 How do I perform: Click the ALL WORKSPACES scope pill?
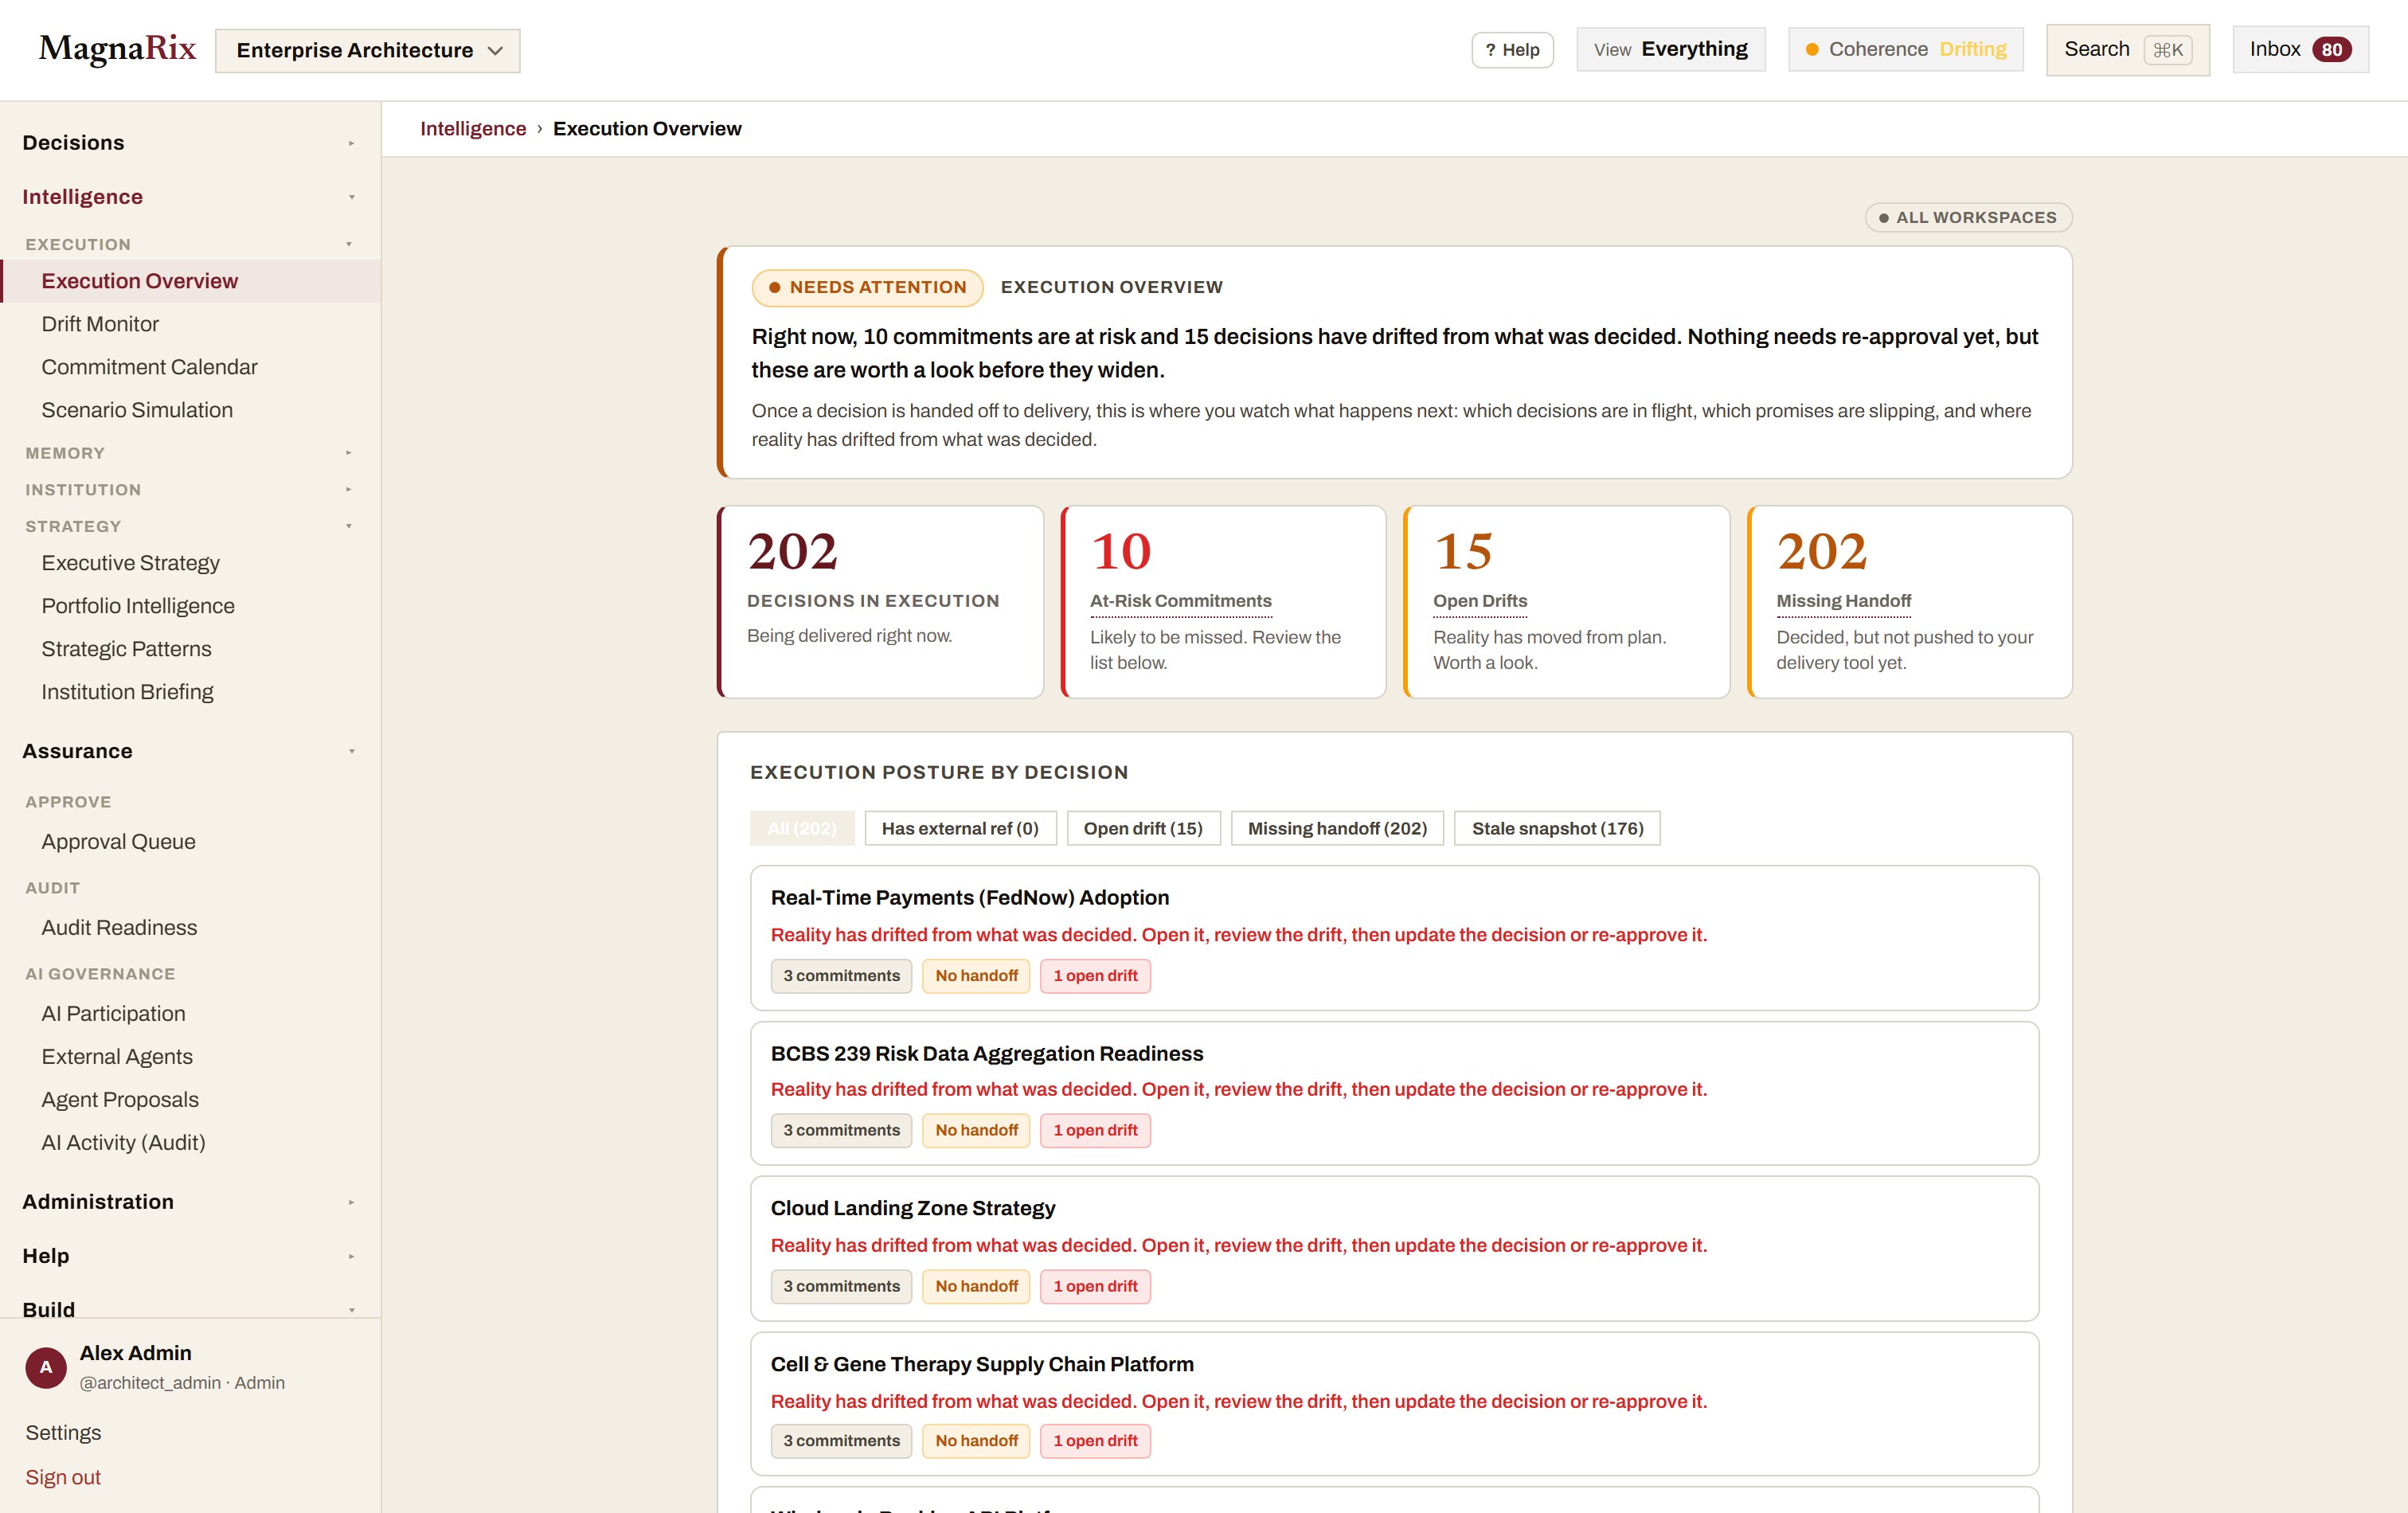tap(1968, 217)
